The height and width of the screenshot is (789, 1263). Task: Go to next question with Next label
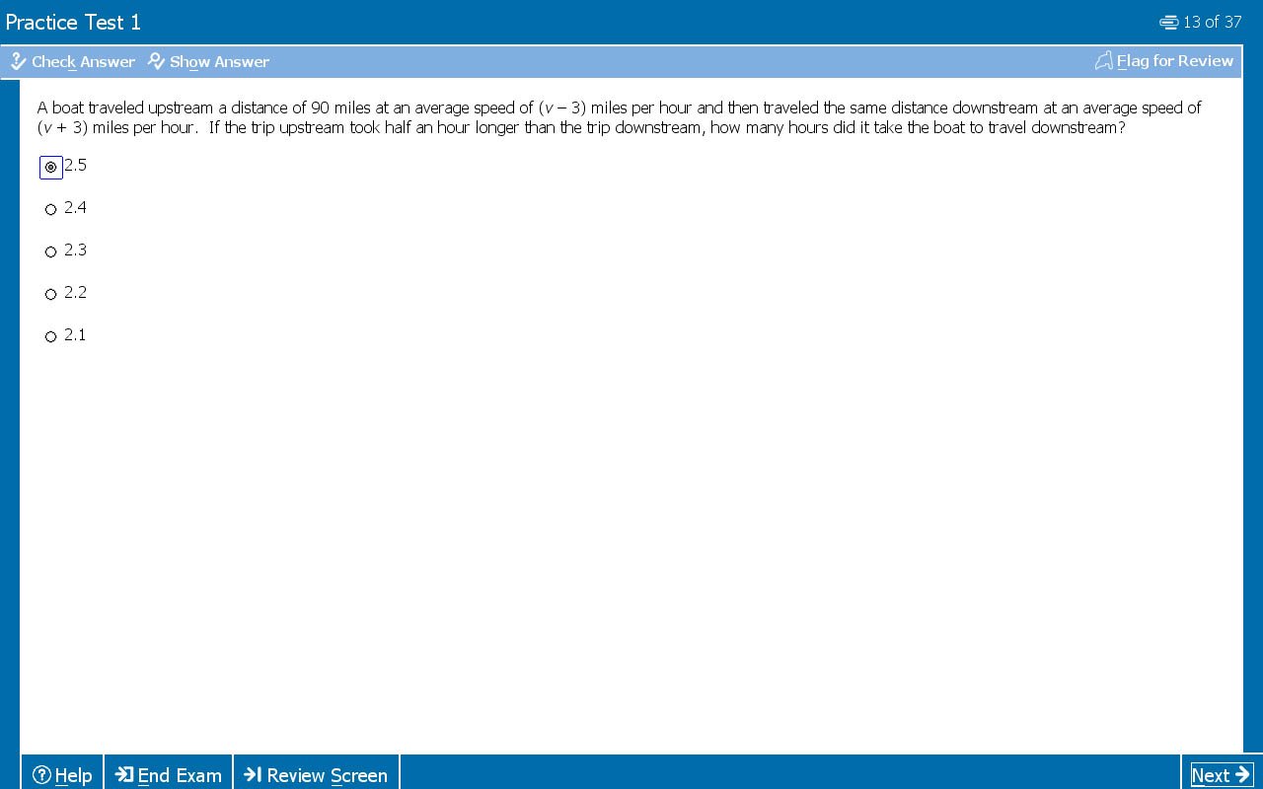(1211, 775)
